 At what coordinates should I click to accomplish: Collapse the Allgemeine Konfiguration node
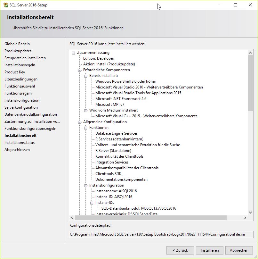pos(79,122)
